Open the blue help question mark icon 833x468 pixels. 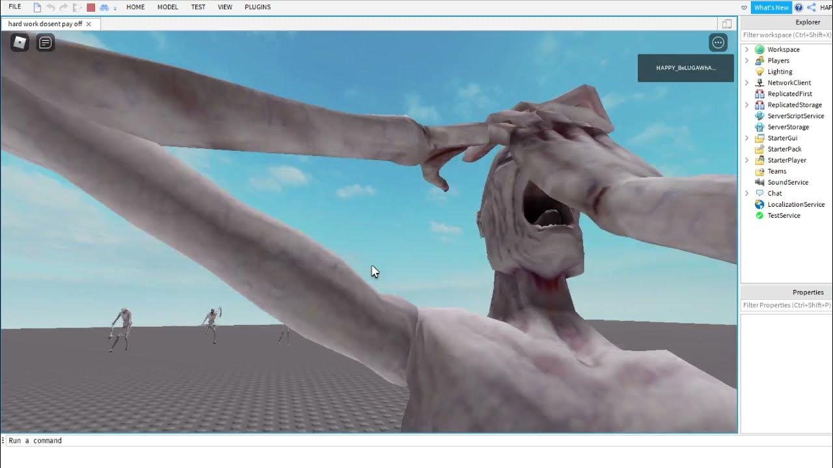tap(799, 7)
